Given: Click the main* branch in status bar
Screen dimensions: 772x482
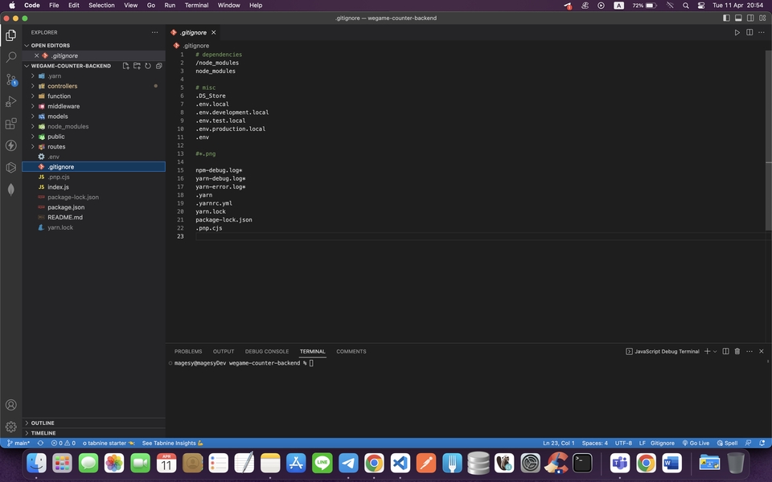Looking at the screenshot, I should 18,443.
